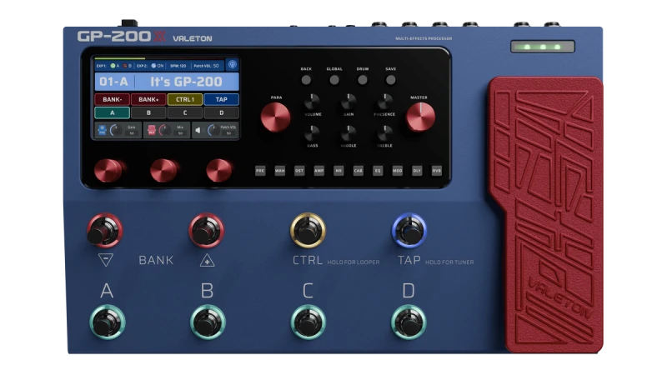Click the bank up triangle icon
The image size is (667, 375).
tap(207, 260)
